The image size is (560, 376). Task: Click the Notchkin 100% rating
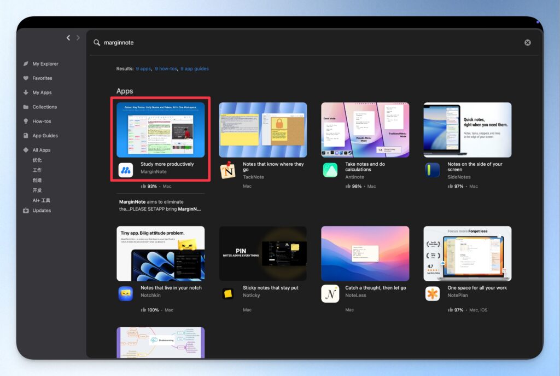[x=150, y=310]
